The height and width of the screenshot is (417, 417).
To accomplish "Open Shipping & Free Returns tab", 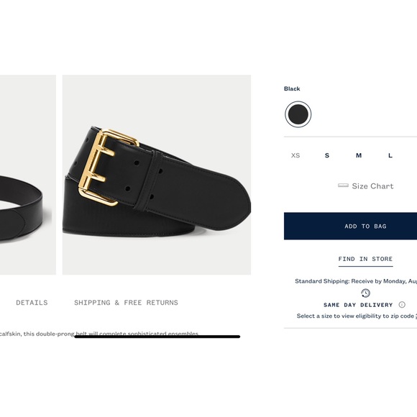I will 126,303.
